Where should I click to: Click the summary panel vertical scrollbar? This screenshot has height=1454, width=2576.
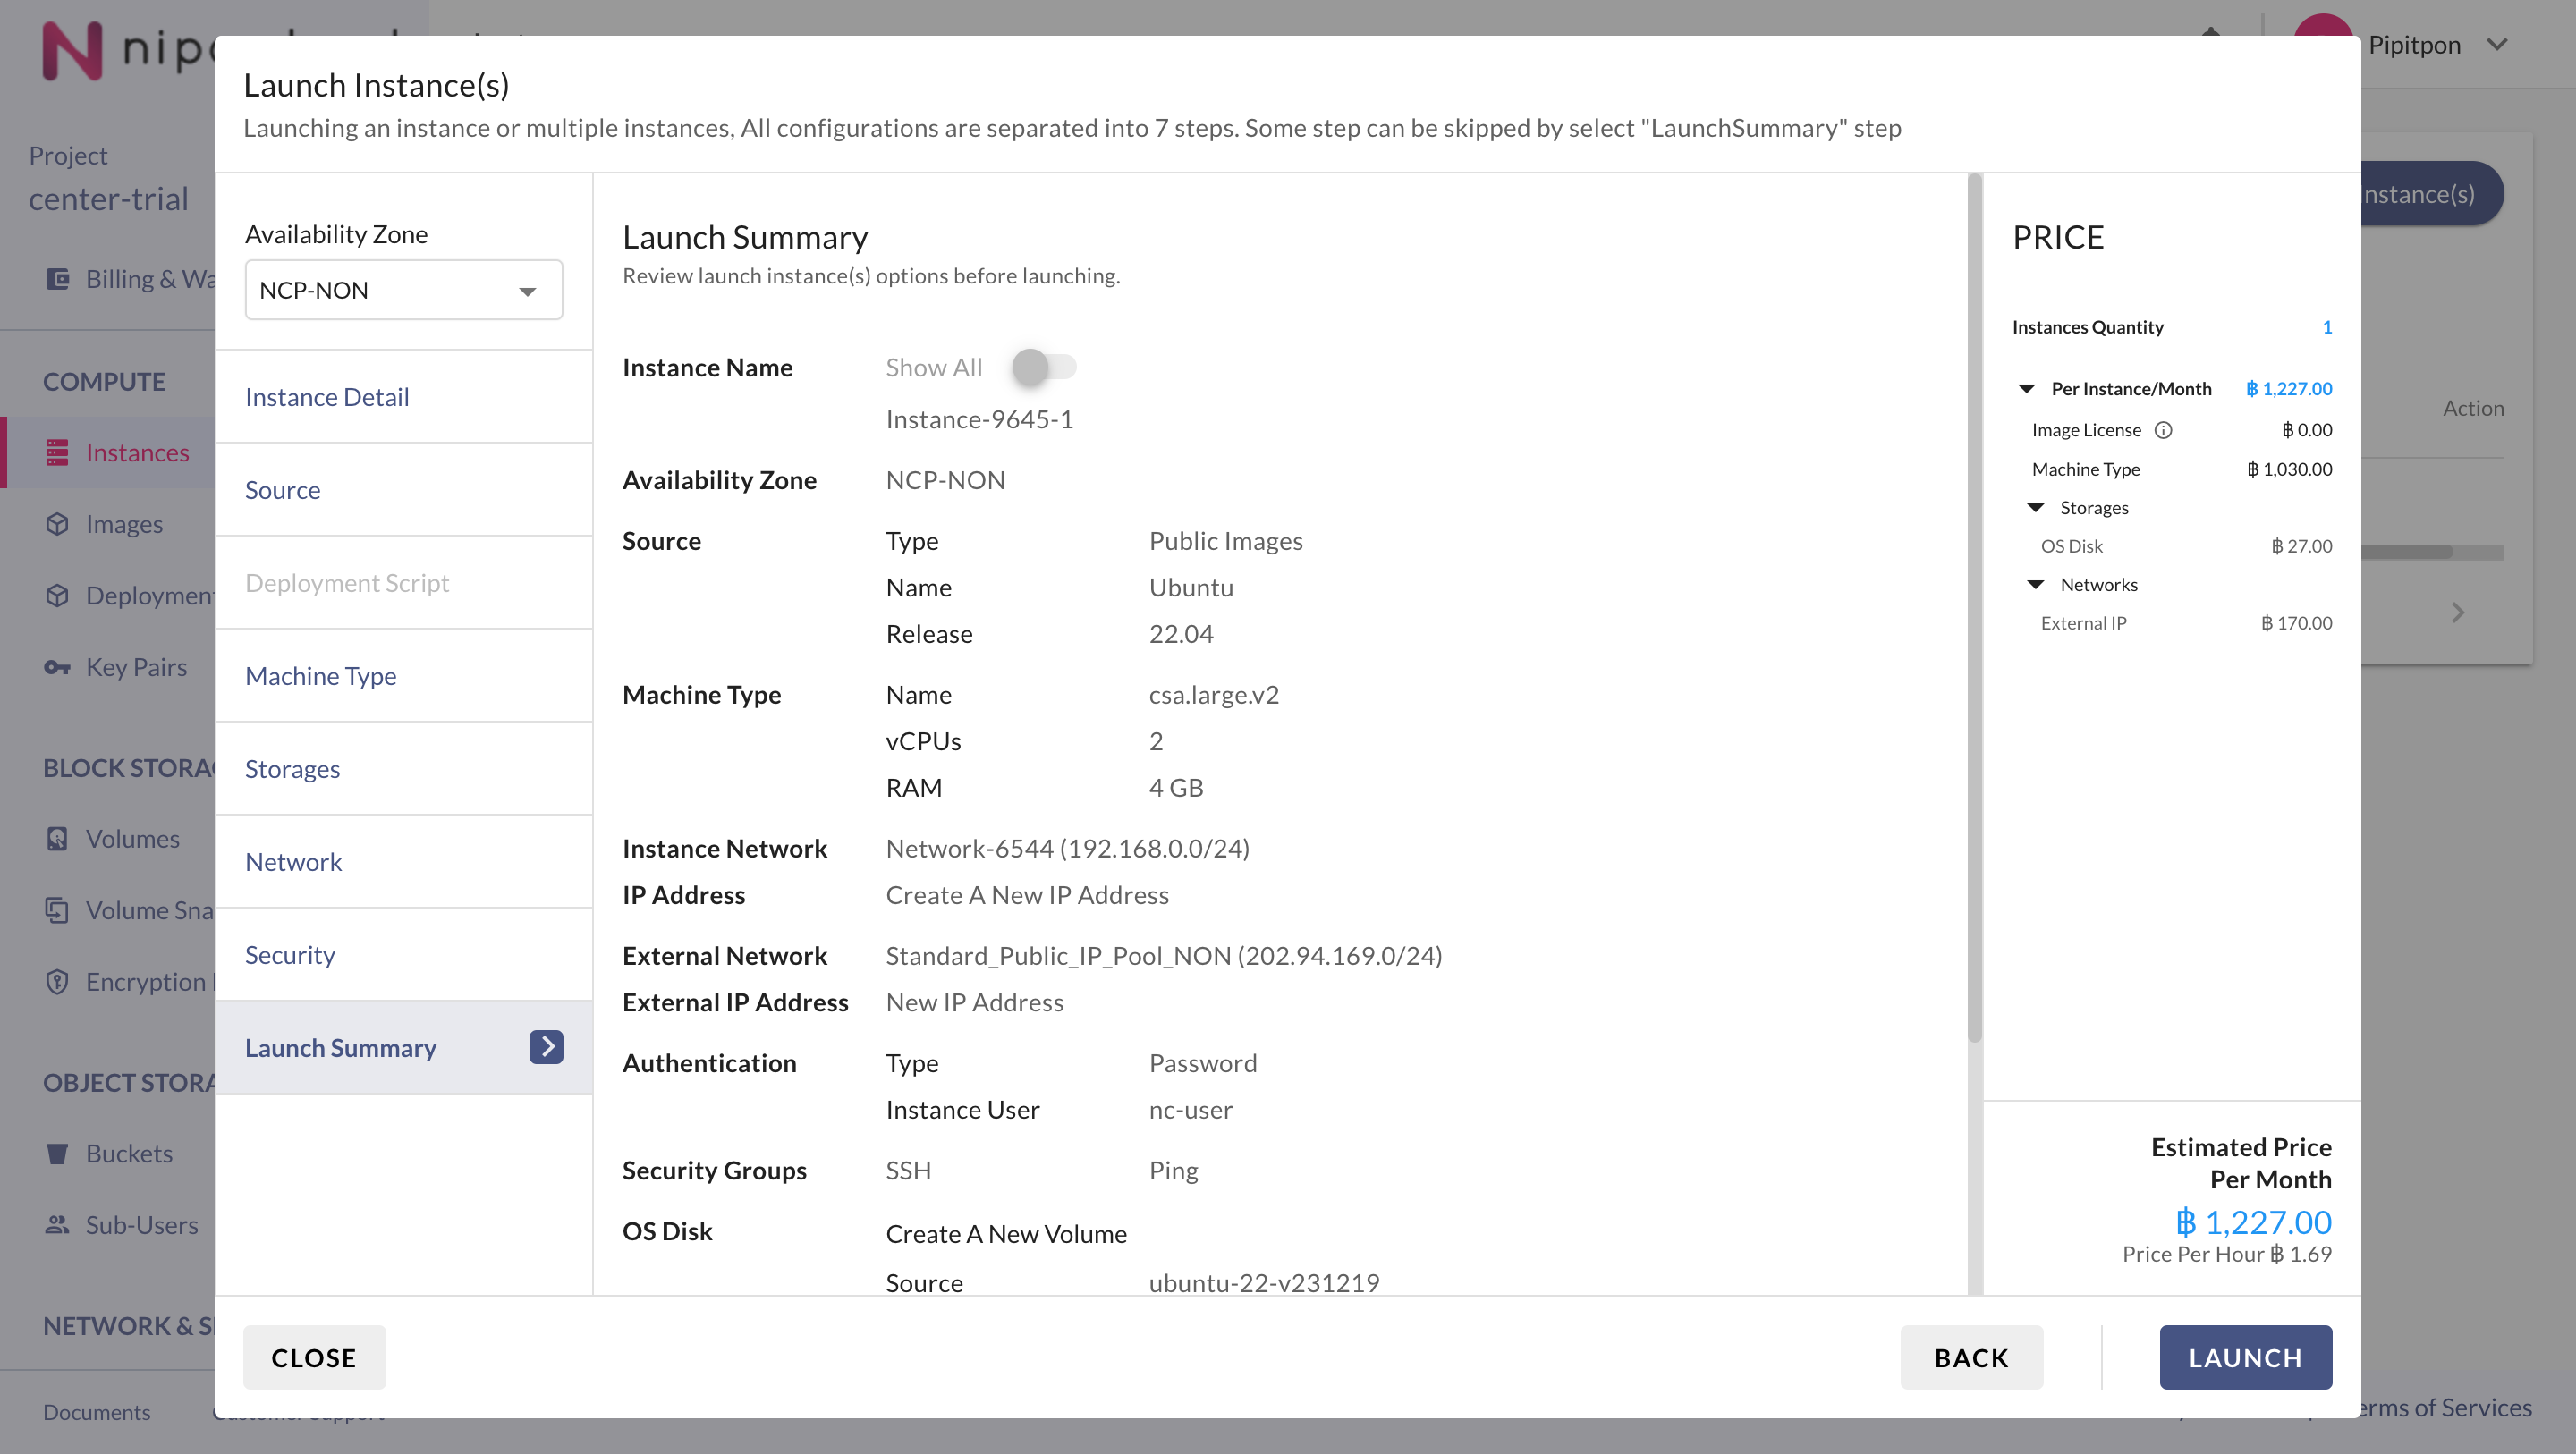[x=1974, y=608]
